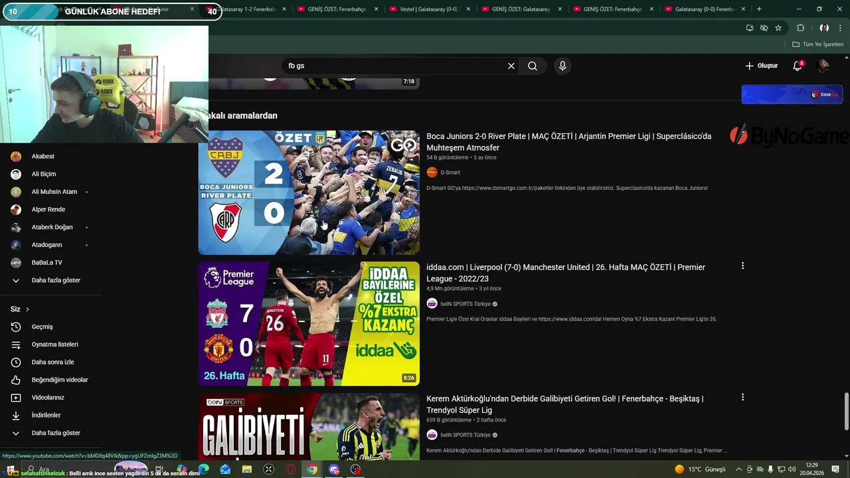
Task: Click the page vertical scrollbar thumb
Action: [846, 412]
